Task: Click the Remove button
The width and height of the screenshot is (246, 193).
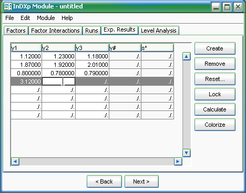Action: click(215, 64)
